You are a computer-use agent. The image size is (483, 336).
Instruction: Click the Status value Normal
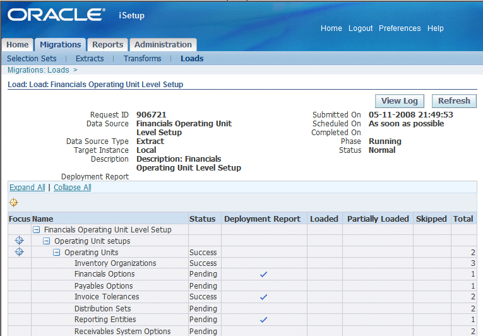382,150
